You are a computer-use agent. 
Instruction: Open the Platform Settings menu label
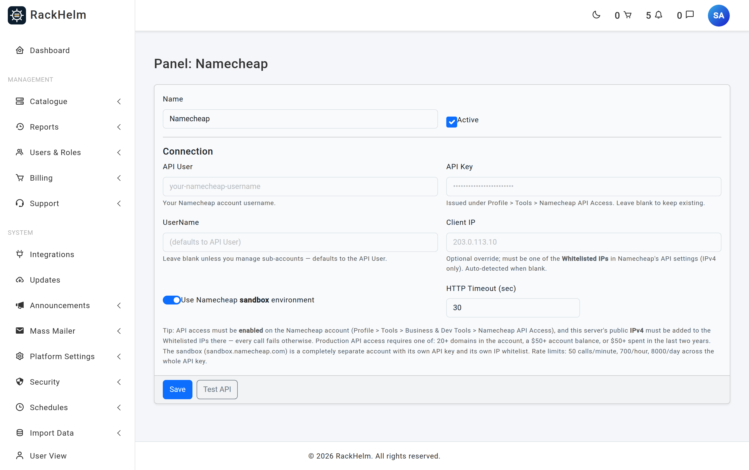[x=62, y=356]
